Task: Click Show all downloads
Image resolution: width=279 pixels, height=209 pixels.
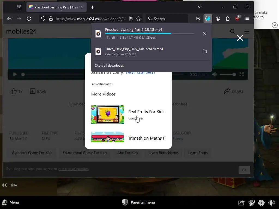Action: click(x=109, y=66)
